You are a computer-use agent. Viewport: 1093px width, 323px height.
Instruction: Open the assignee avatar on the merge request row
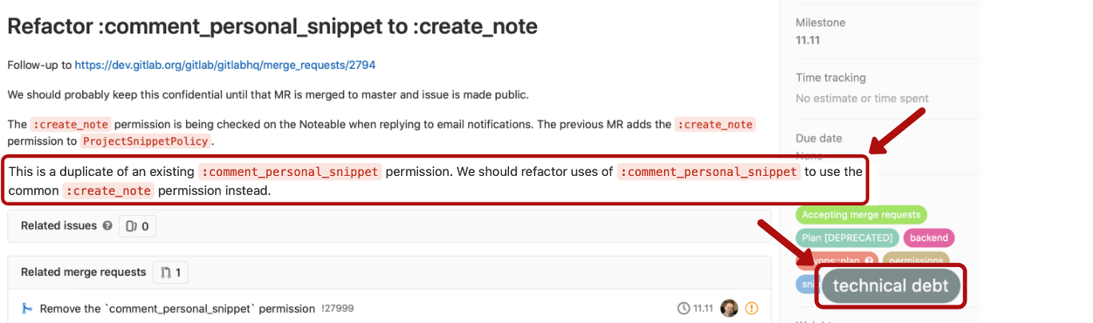tap(728, 308)
